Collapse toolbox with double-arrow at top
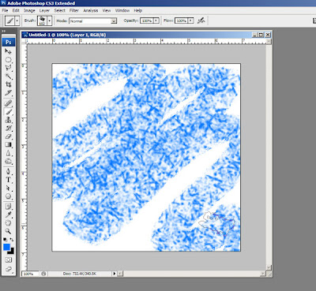Viewport: 316px width, 291px height. pyautogui.click(x=4, y=31)
